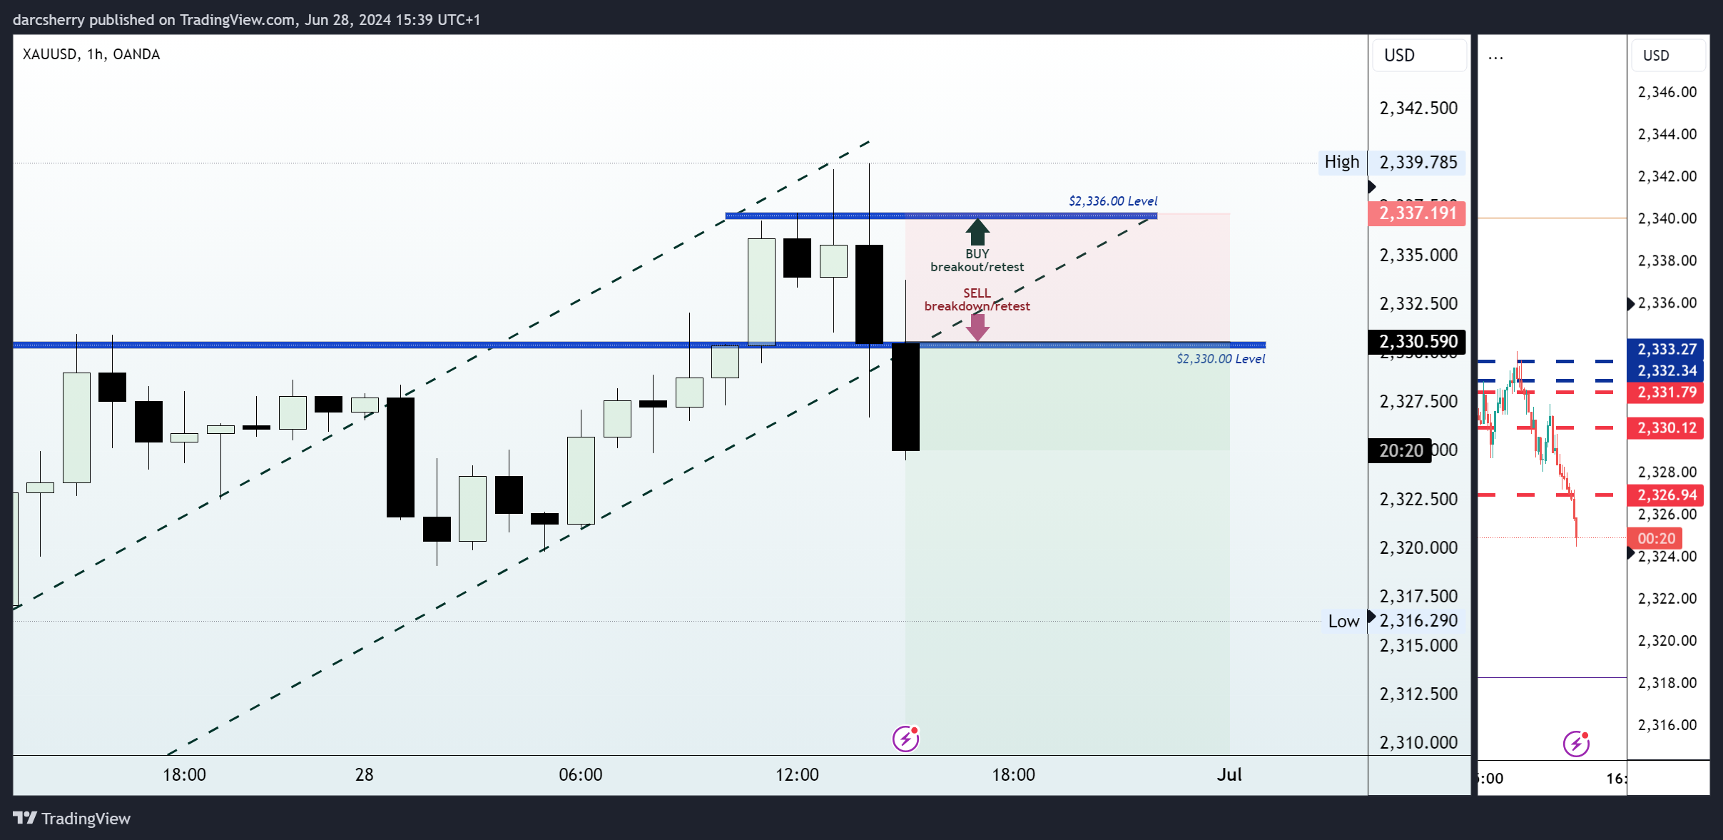
Task: Click the red 2,337.191 price tag
Action: 1417,213
